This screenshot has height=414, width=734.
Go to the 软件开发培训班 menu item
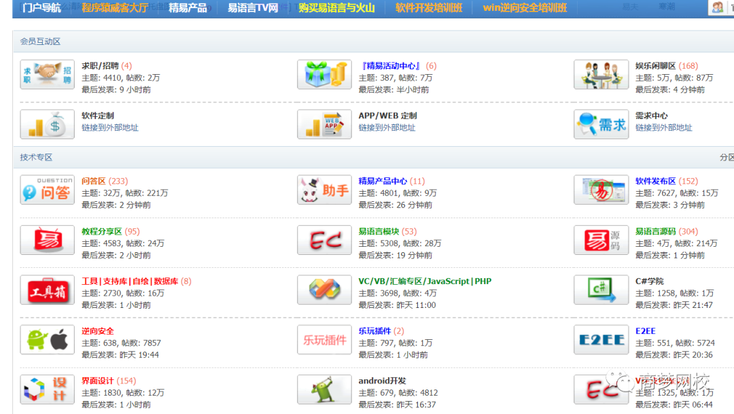(x=429, y=8)
